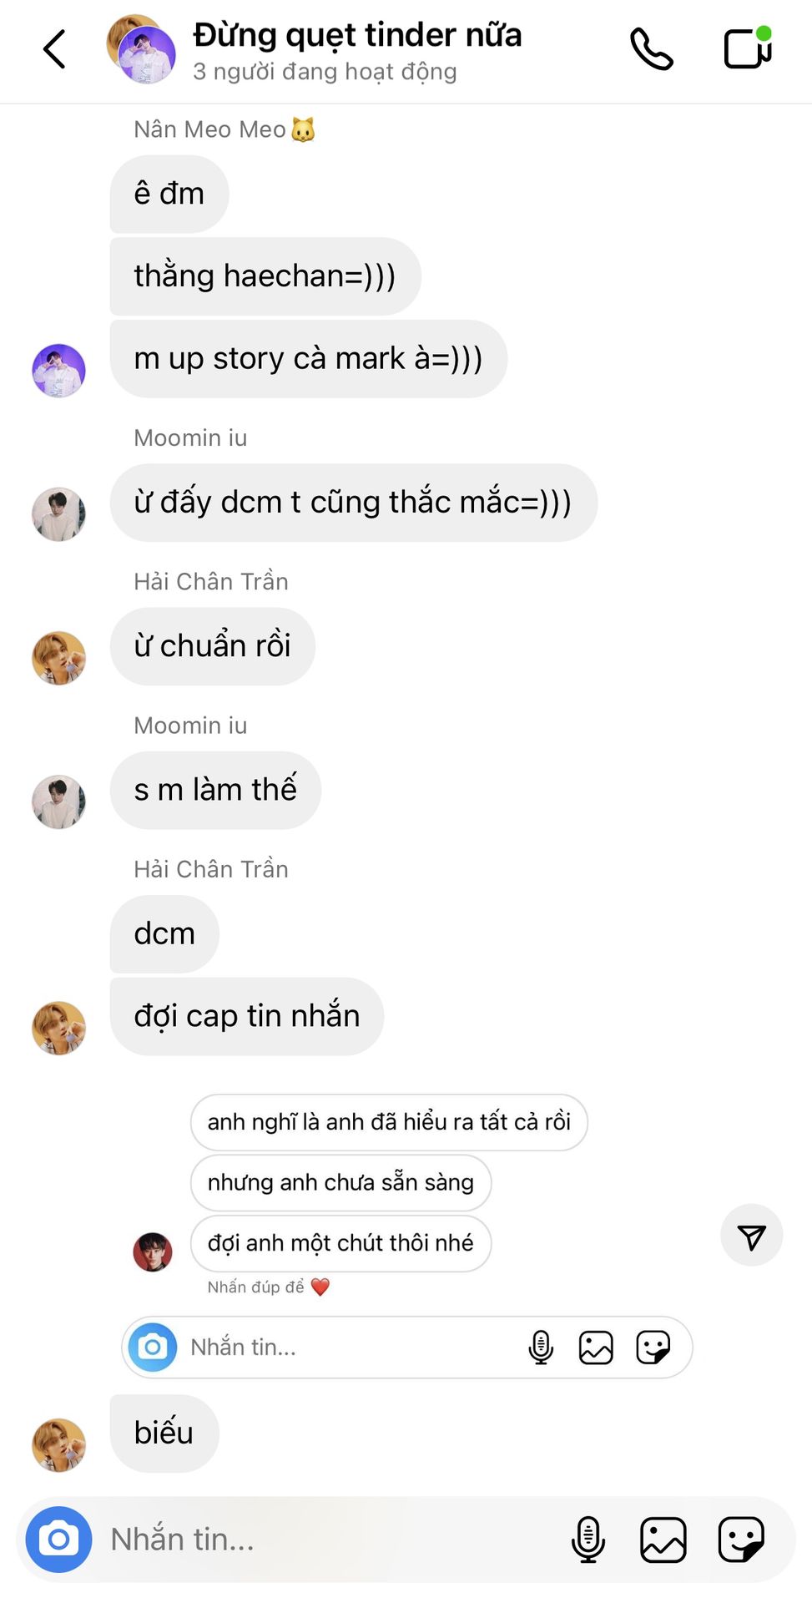The image size is (812, 1603).
Task: Open the photo gallery icon in the bottom bar
Action: click(x=663, y=1539)
